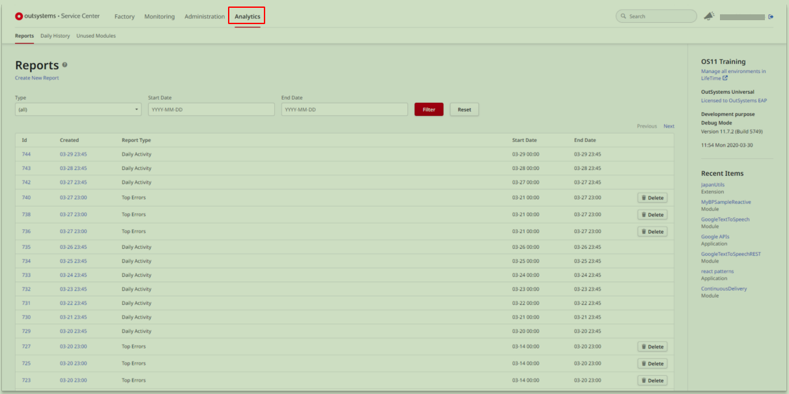The height and width of the screenshot is (394, 789).
Task: Open the Type filter dropdown
Action: pos(78,109)
